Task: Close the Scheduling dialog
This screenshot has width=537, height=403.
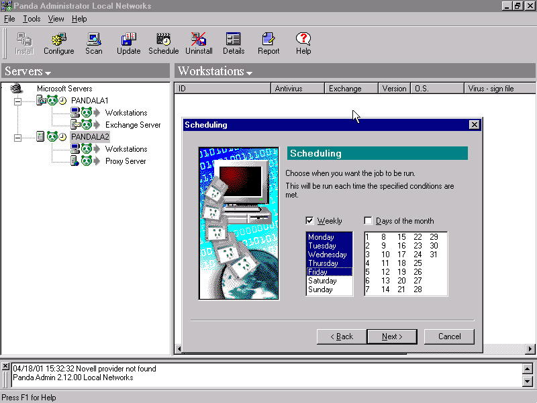Action: click(x=474, y=125)
